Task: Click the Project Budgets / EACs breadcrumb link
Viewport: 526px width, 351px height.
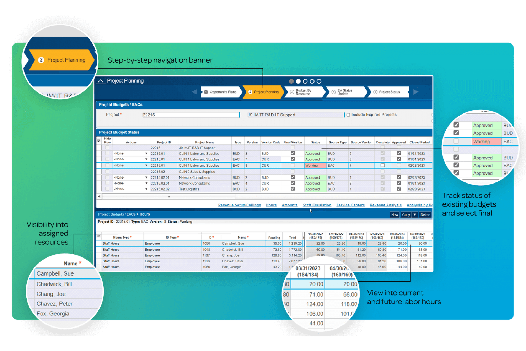Action: tap(117, 214)
